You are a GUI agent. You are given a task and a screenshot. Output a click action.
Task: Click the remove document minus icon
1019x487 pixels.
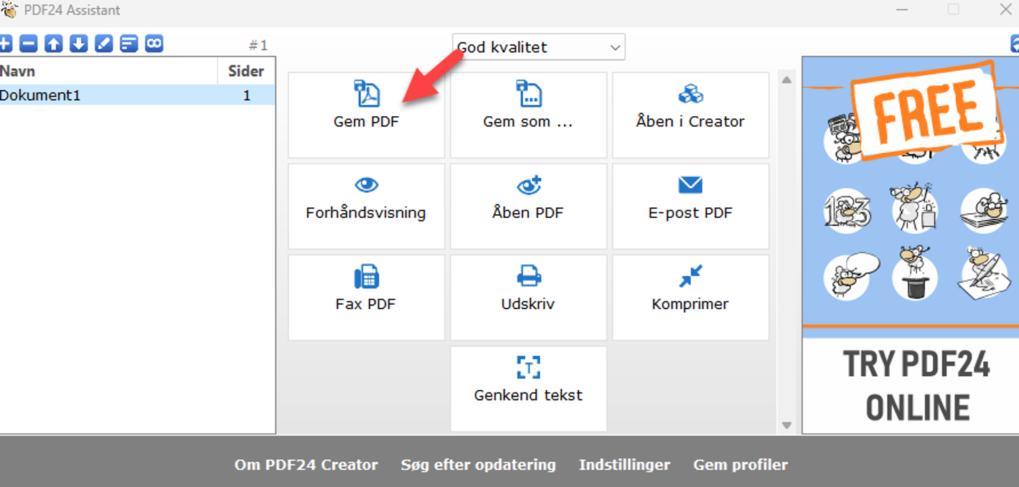click(28, 44)
